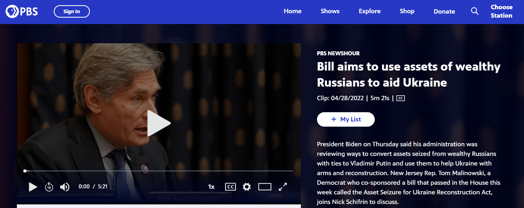Add clip to My List

point(346,119)
